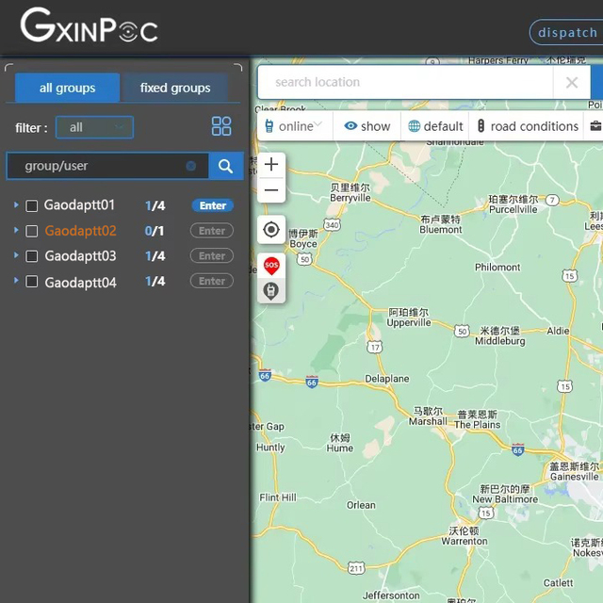Clear the search location field
Image resolution: width=603 pixels, height=603 pixels.
(572, 82)
